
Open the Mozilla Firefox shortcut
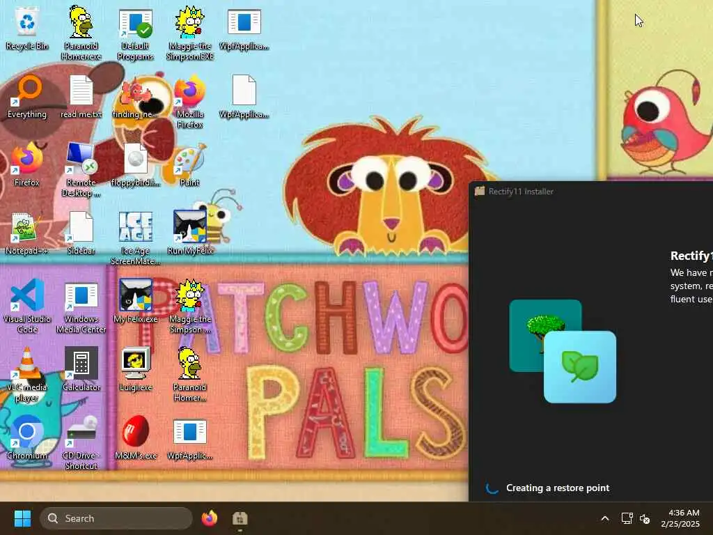coord(189,102)
